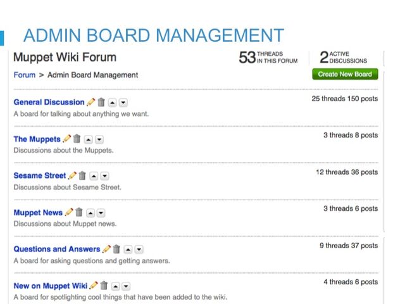Move Sesame Street board up
Screen dimensions: 405x304
[x=94, y=176]
